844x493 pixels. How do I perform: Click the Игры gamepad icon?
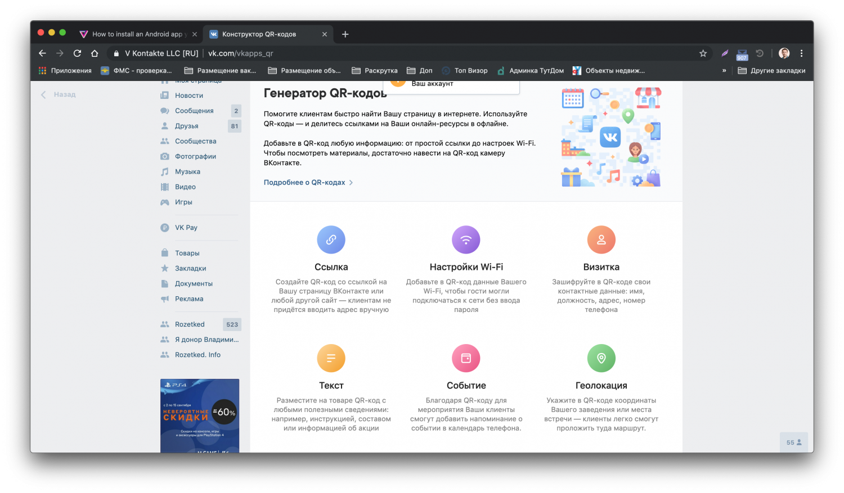[x=165, y=202]
